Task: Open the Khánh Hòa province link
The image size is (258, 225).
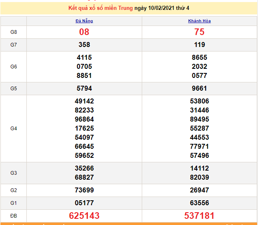Action: [199, 21]
